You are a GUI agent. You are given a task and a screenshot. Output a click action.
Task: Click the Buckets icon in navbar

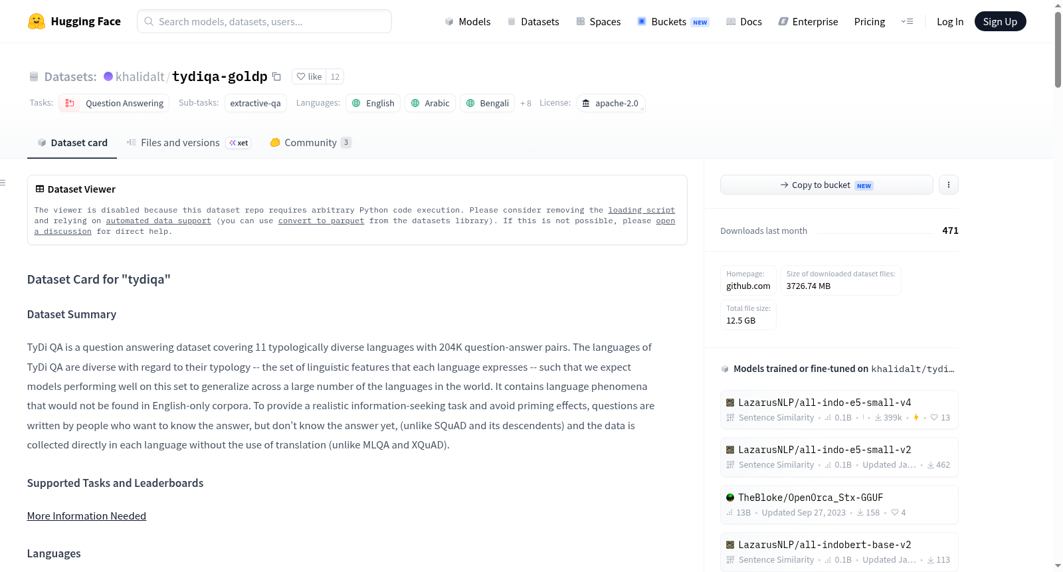[642, 21]
